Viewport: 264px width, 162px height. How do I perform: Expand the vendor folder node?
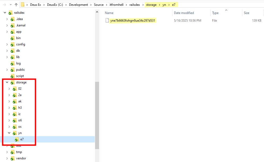[7, 159]
